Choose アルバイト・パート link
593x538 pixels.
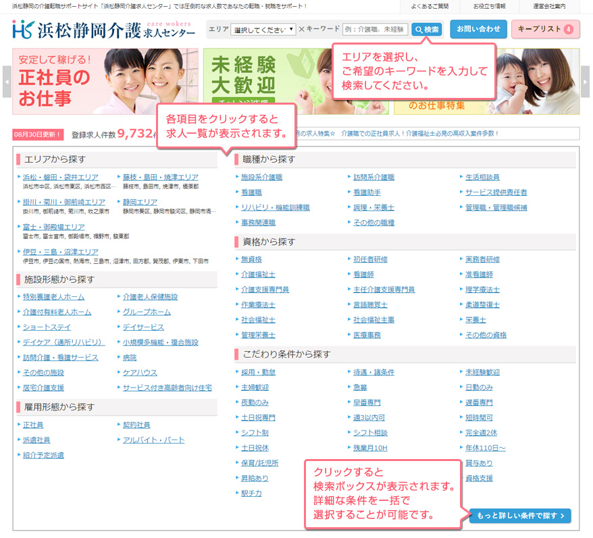click(153, 439)
